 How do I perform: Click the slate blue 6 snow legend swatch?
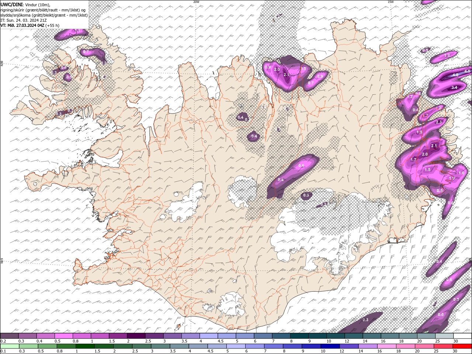(x=263, y=336)
